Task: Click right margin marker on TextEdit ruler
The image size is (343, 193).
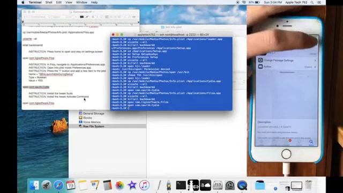Action: point(138,22)
